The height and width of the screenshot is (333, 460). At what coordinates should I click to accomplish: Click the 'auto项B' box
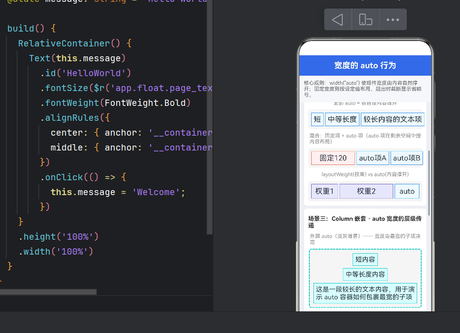coord(407,158)
